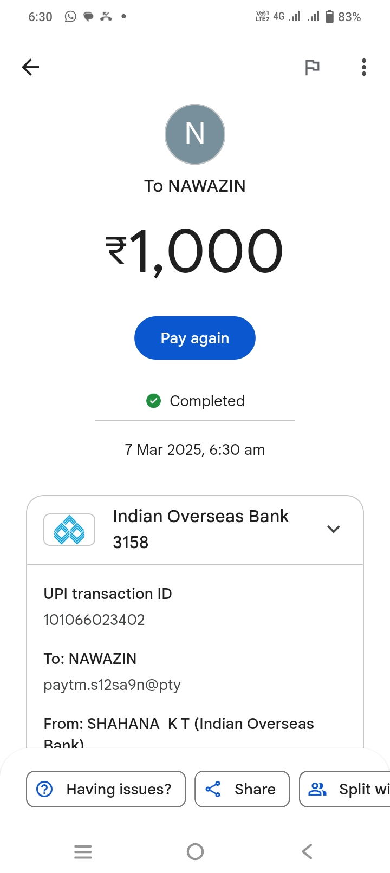Tap the system back navigation chevron
The width and height of the screenshot is (390, 873).
click(307, 852)
